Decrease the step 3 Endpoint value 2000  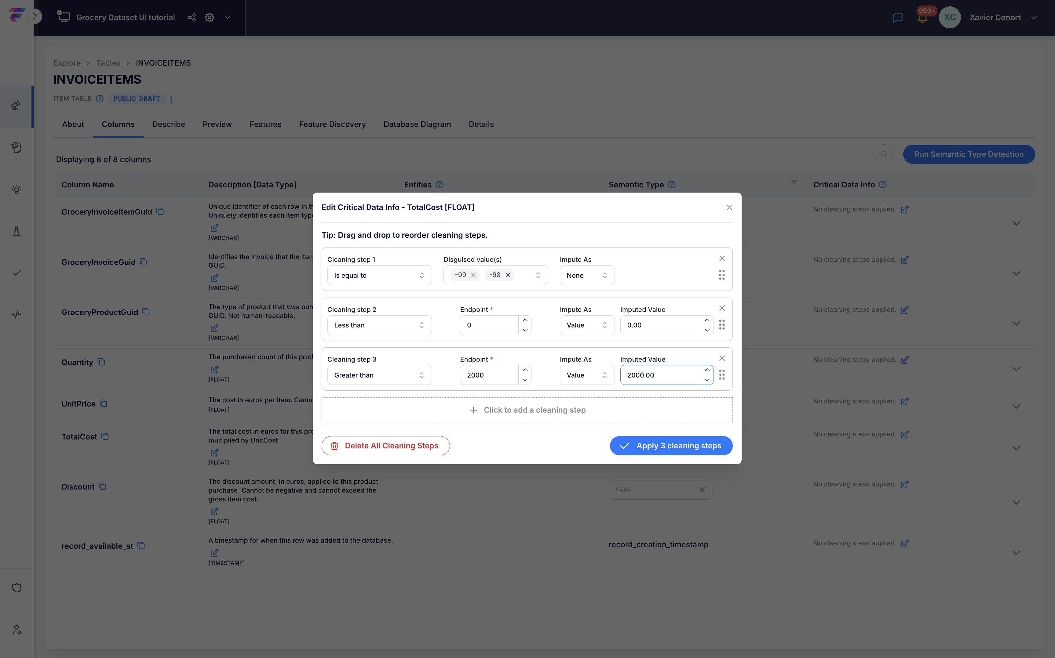click(x=525, y=380)
